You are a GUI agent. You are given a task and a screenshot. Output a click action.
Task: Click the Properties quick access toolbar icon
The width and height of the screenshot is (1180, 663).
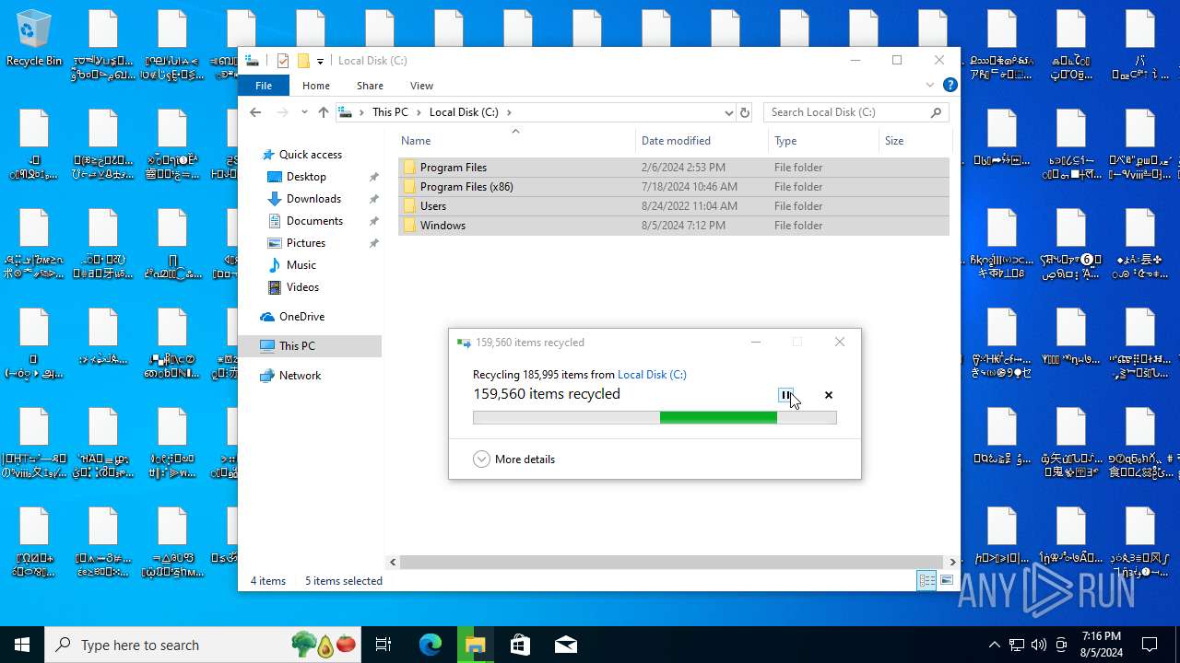[x=283, y=61]
